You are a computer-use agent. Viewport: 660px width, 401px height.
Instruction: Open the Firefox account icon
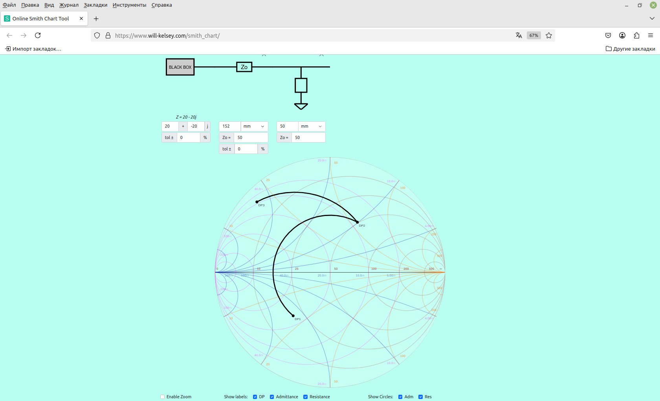[x=622, y=35]
